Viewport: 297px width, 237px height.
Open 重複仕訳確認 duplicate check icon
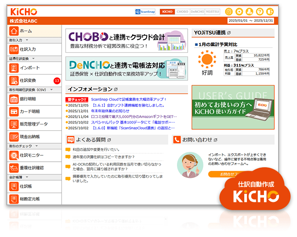coord(14,168)
